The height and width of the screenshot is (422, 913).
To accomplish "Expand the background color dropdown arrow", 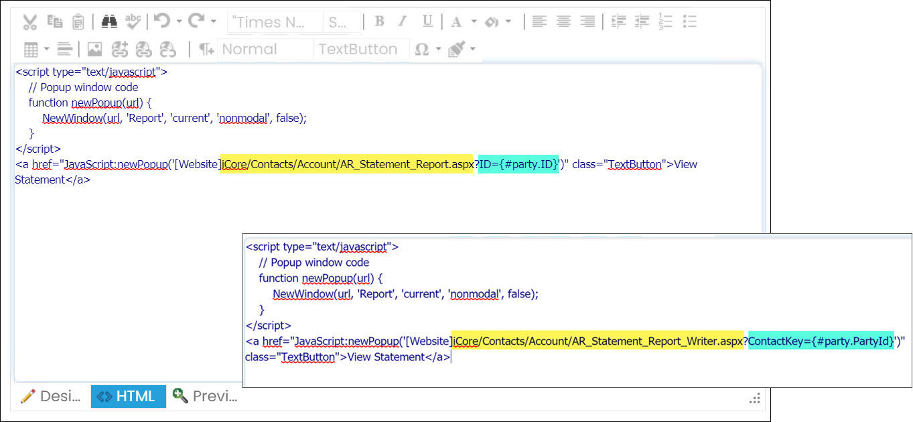I will click(x=508, y=22).
